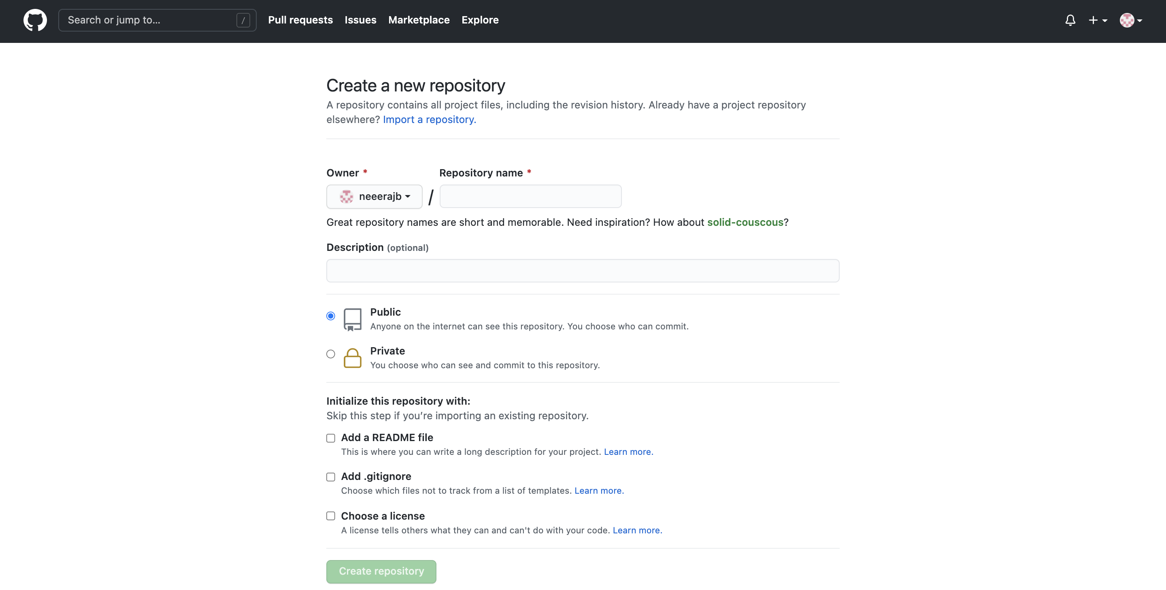Click the Private option label
Viewport: 1166px width, 590px height.
pyautogui.click(x=387, y=351)
